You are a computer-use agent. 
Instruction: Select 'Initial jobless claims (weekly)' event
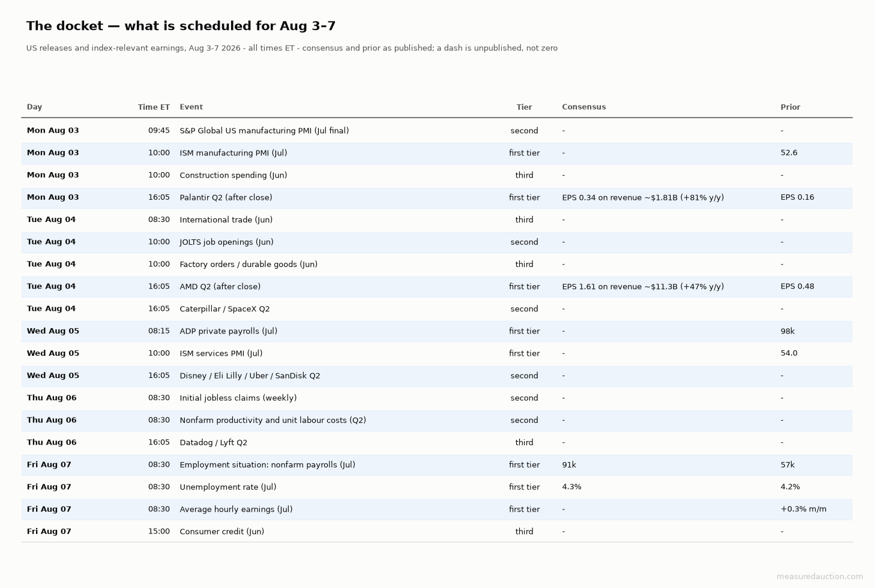pos(238,398)
